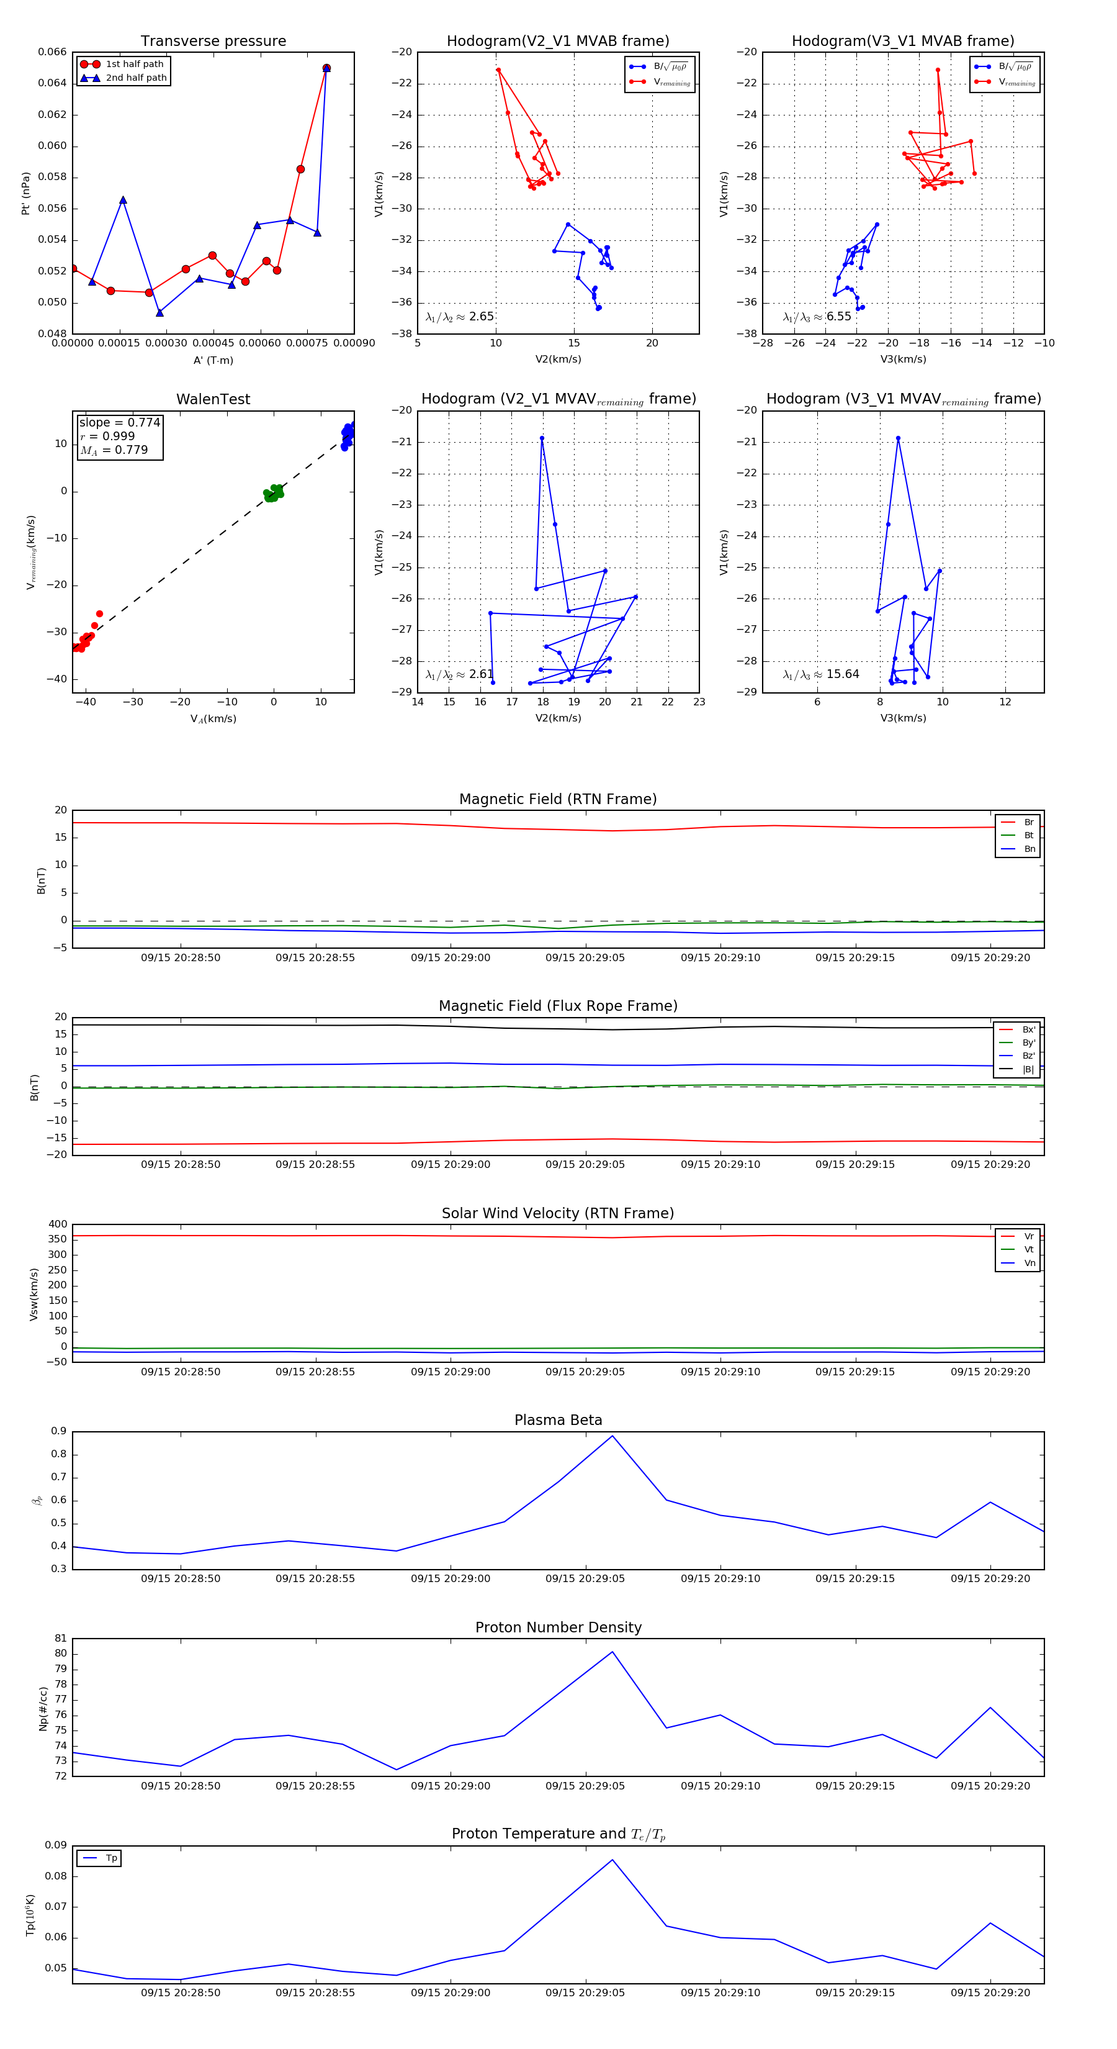Click 'Bt' legend entry
The image size is (1117, 2049).
pos(1018,835)
